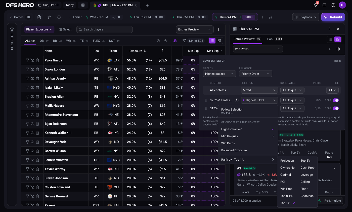Screen dimensions: 352x212
Task: Select Leverage in the rank-by submenu
Action: pyautogui.click(x=306, y=175)
